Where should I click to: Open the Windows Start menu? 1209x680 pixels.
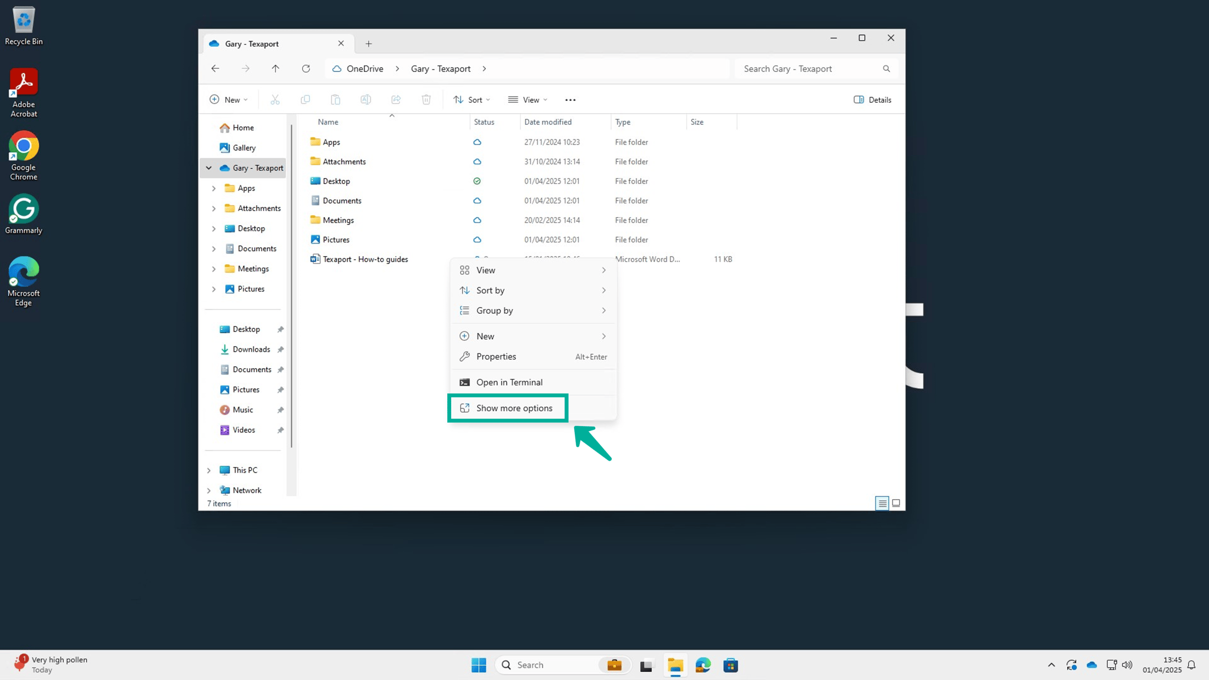pos(479,665)
